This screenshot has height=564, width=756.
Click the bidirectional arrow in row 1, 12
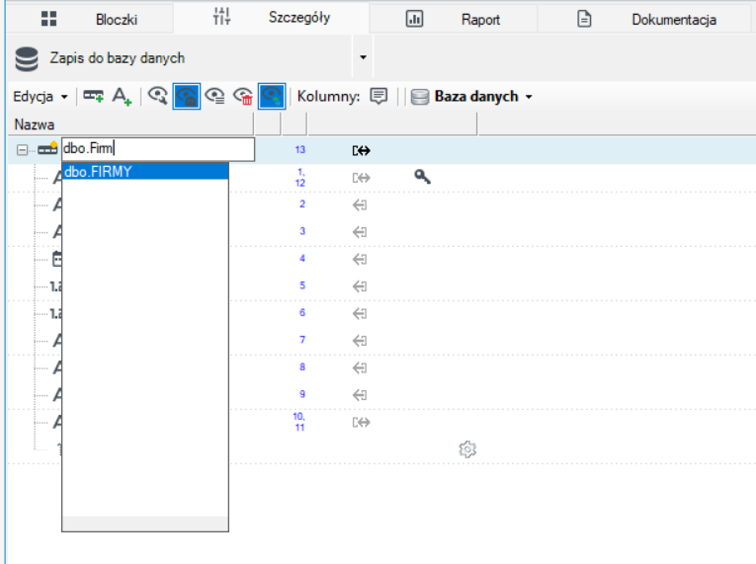tap(361, 178)
